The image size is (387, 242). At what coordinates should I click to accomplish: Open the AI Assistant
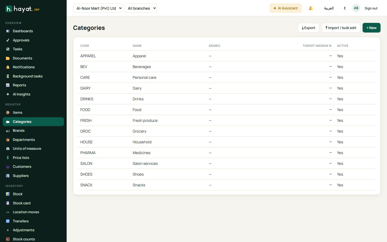click(286, 8)
